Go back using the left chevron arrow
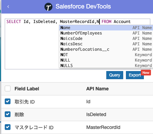Image resolution: width=153 pixels, height=134 pixels. (8, 7)
